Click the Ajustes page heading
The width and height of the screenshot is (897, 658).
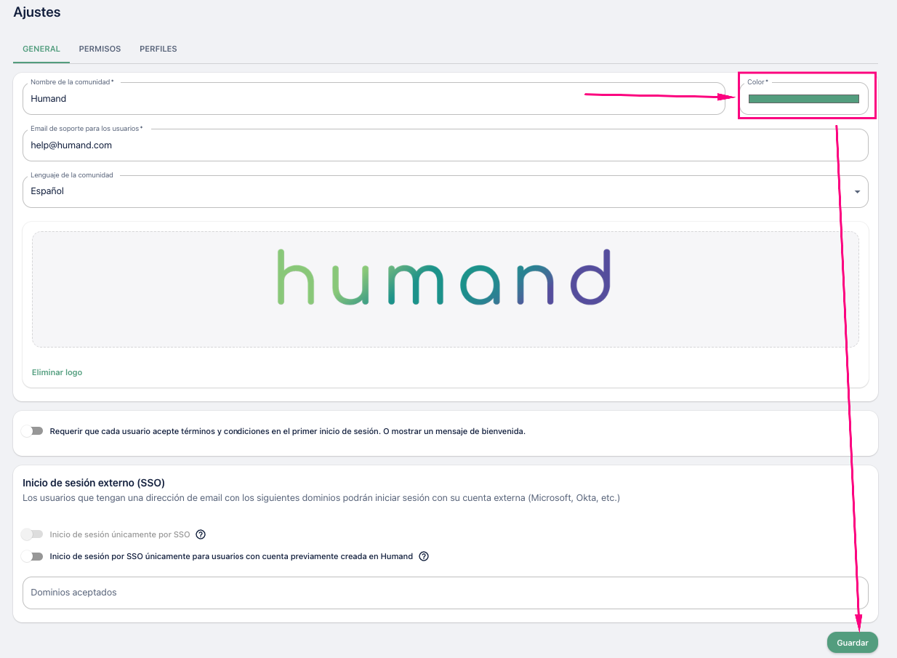click(x=37, y=12)
